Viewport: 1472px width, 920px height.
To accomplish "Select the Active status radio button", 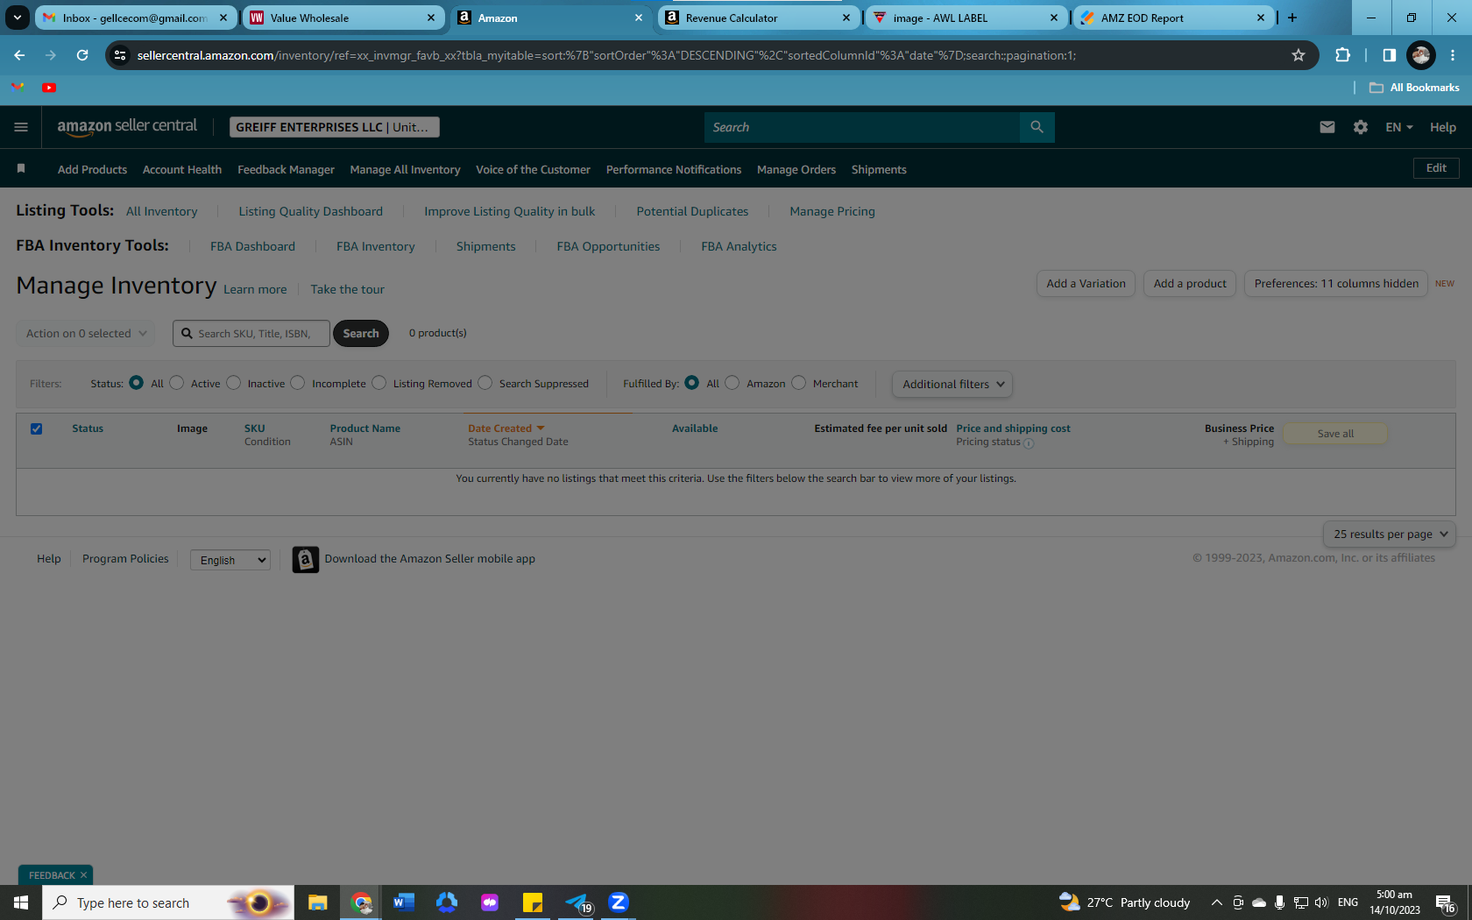I will pyautogui.click(x=177, y=383).
